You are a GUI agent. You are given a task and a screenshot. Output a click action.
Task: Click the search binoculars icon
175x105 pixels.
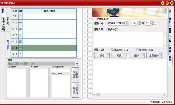(77, 64)
